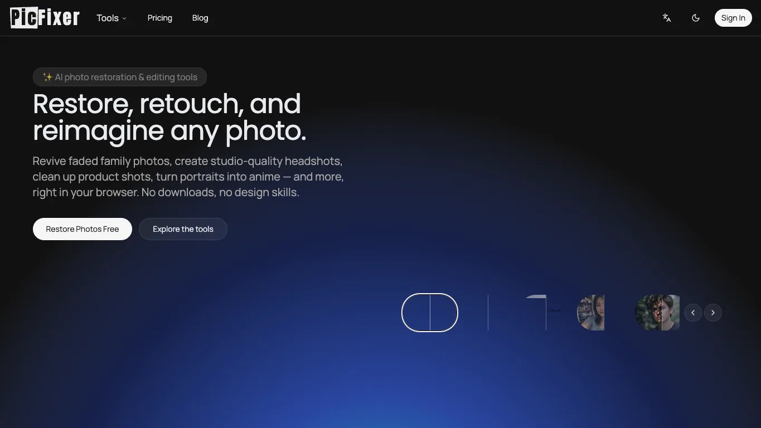Click the AI photo restoration badge
761x428 pixels.
click(120, 77)
